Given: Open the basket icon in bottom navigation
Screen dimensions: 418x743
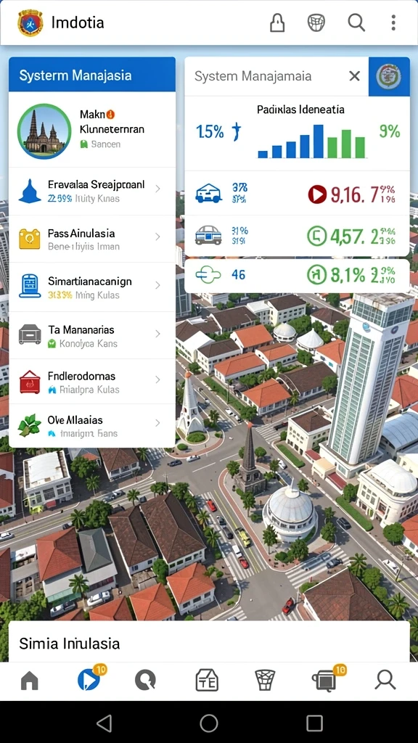Looking at the screenshot, I should (x=266, y=681).
